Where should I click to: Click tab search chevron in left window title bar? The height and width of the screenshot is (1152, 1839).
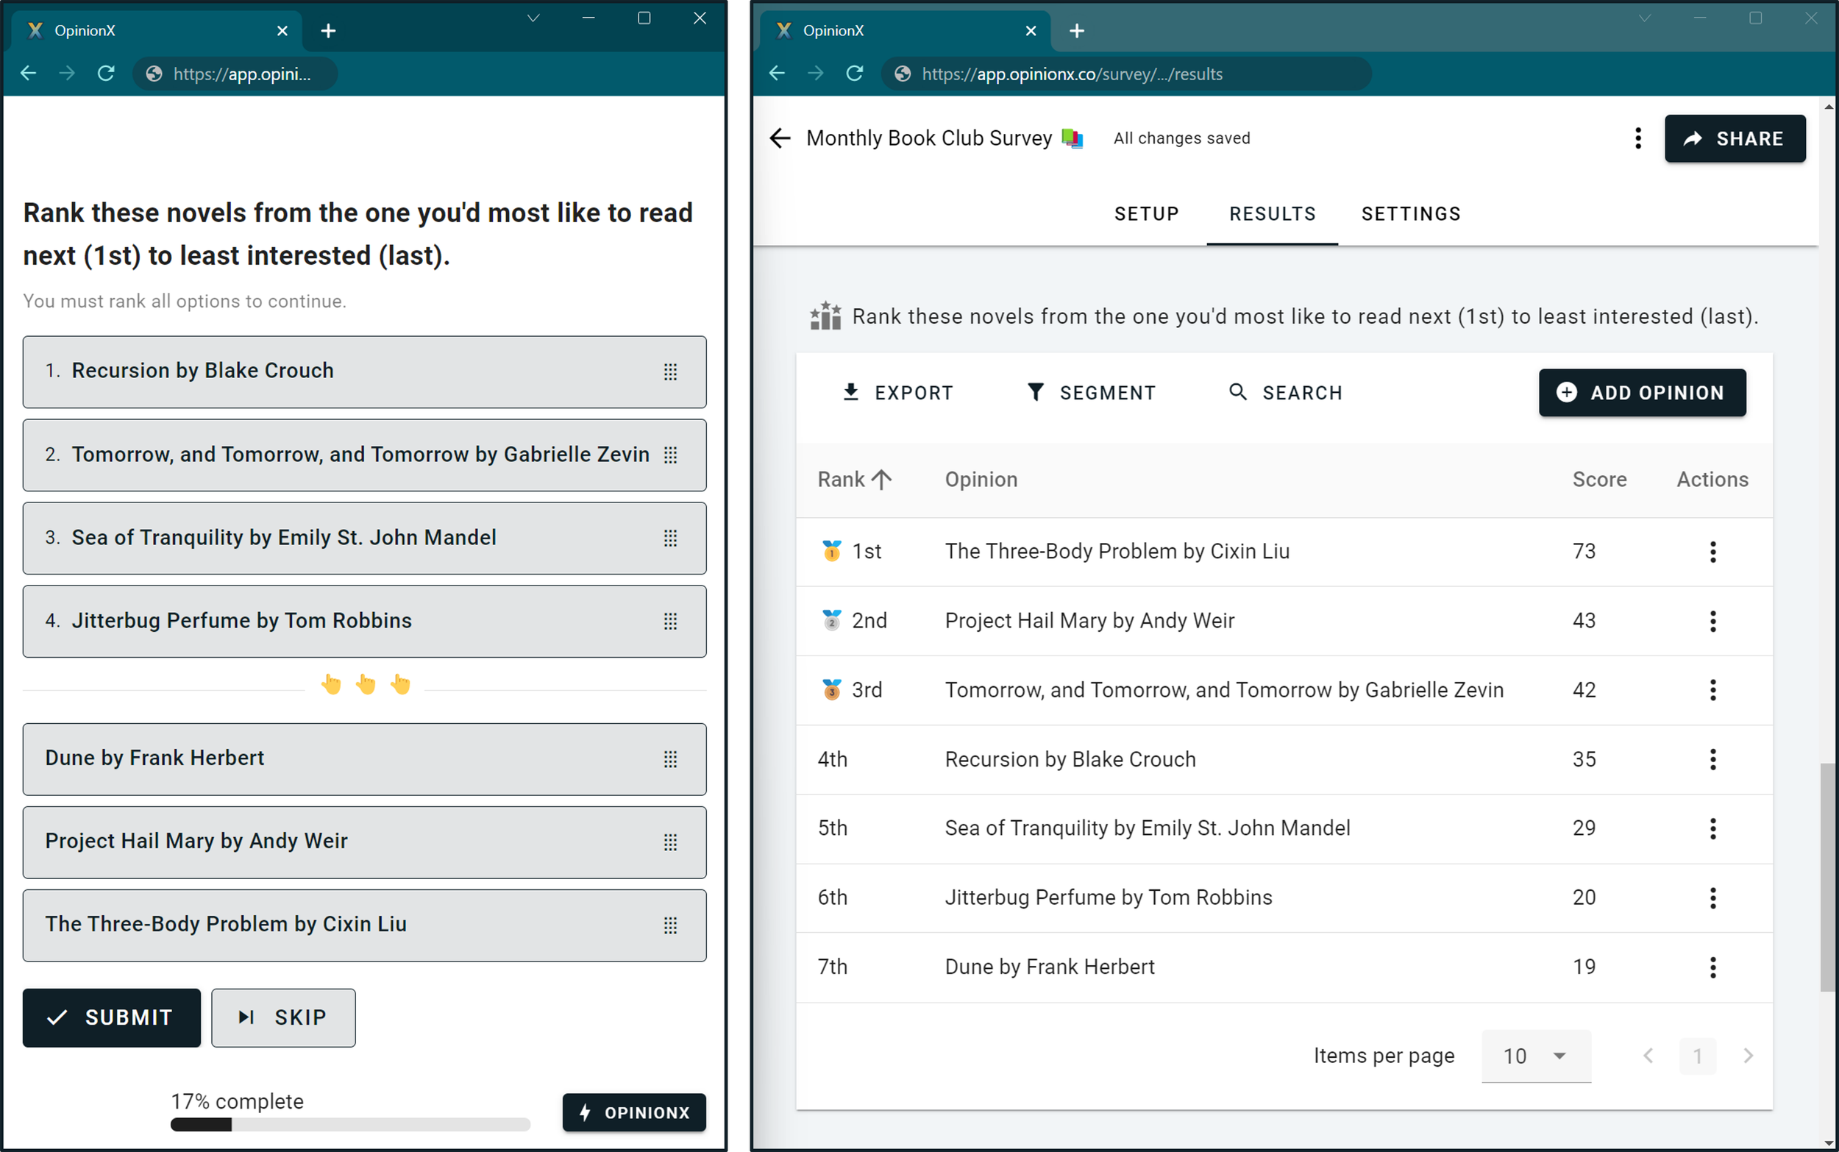pyautogui.click(x=533, y=18)
